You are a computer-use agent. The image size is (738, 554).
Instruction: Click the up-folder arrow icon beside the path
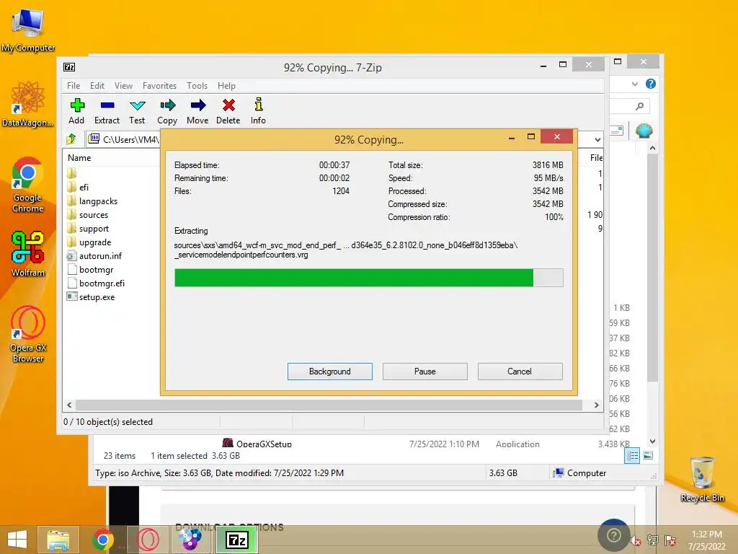pos(71,139)
